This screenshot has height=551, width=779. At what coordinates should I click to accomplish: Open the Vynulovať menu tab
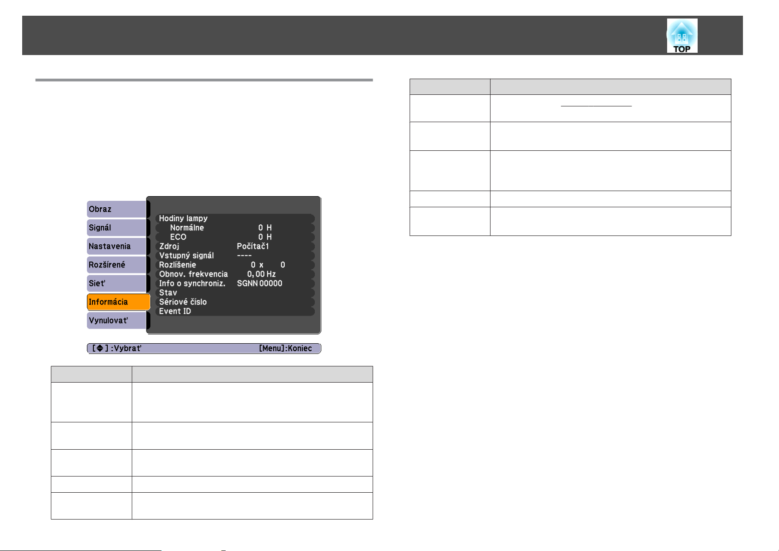pyautogui.click(x=117, y=320)
